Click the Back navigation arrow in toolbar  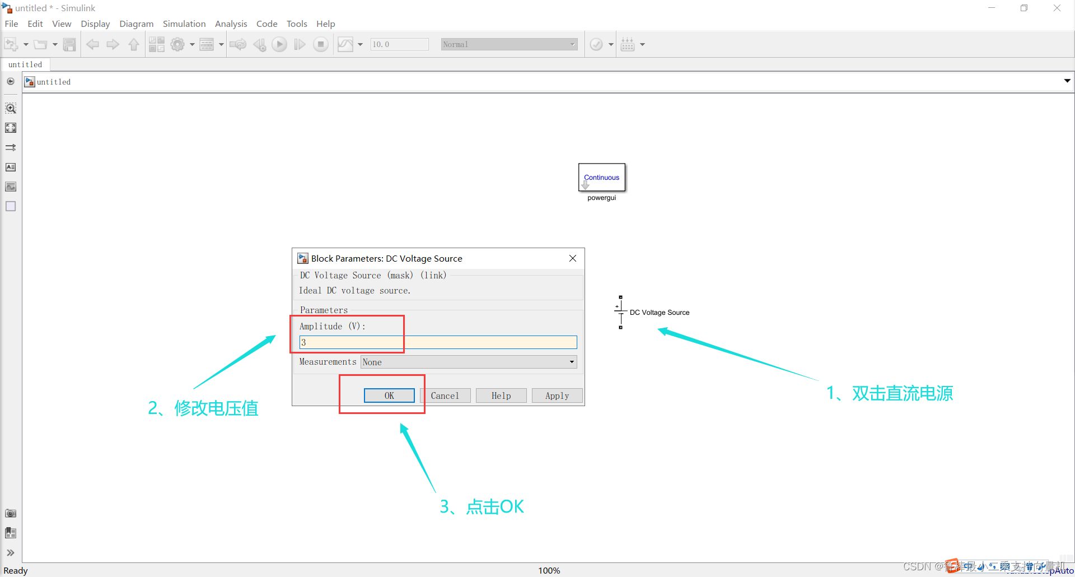tap(93, 44)
